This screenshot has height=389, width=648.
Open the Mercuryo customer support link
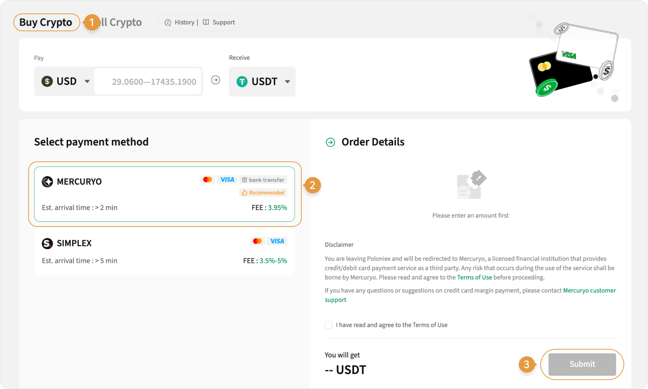pos(589,290)
